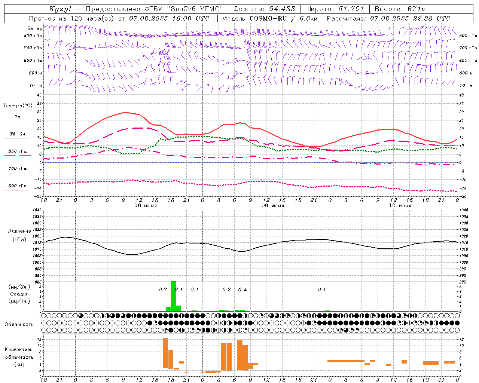The image size is (479, 383).
Task: Click the precipitation value 8.1
Action: pyautogui.click(x=179, y=289)
